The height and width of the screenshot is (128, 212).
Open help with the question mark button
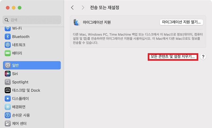point(203,57)
